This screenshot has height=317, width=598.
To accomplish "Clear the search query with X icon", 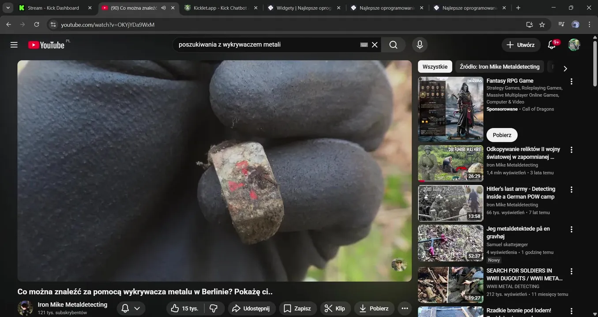I will click(375, 44).
